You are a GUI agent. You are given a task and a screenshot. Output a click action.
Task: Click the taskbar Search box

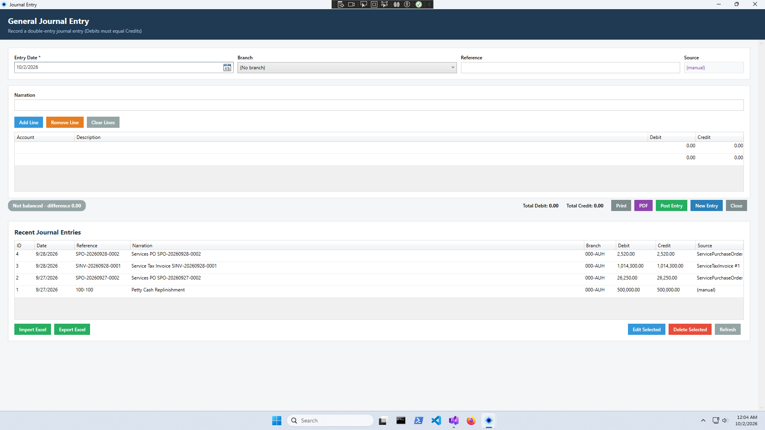pos(330,420)
